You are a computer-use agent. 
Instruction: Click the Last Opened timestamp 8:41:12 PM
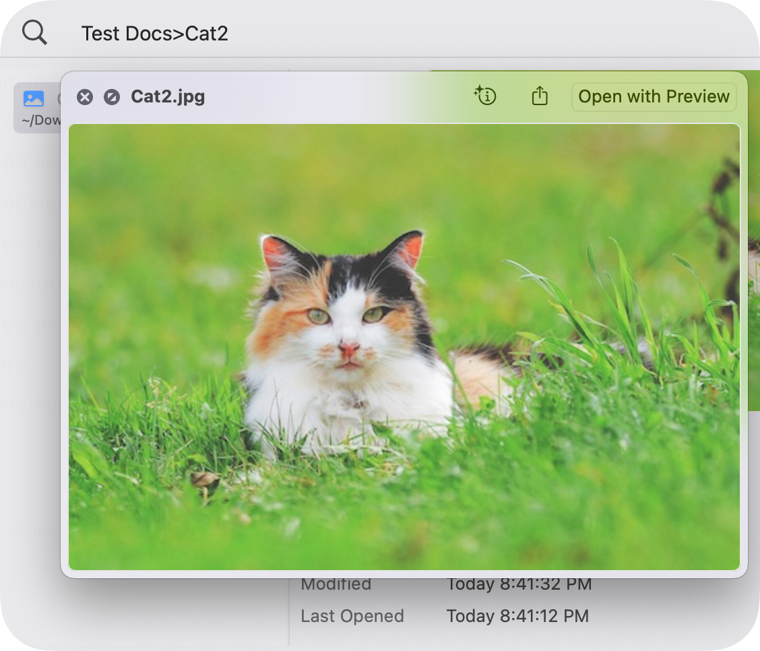[517, 616]
